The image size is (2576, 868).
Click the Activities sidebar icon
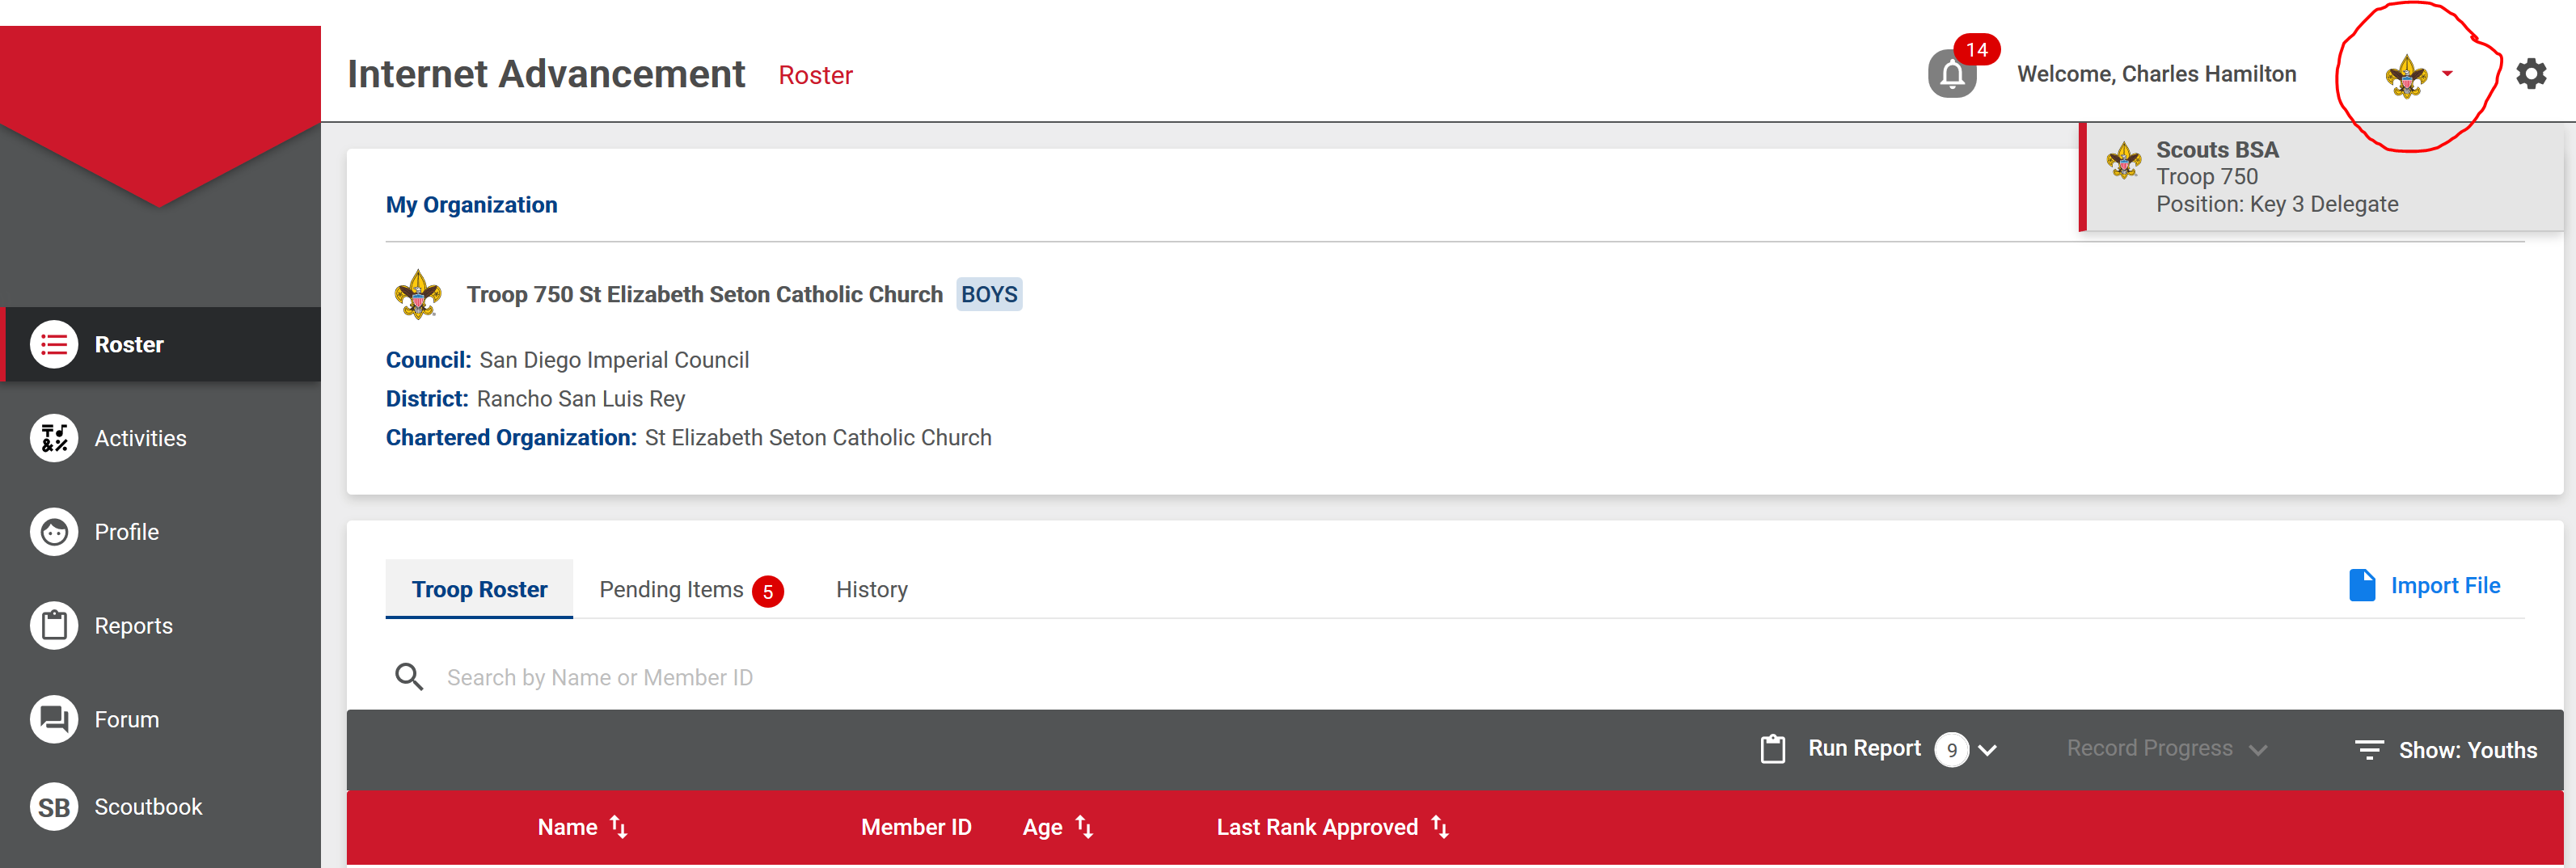[54, 438]
